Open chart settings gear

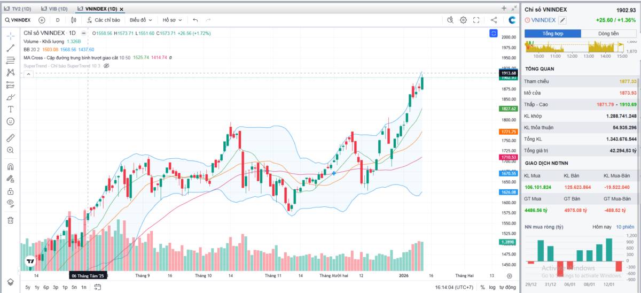[x=463, y=20]
